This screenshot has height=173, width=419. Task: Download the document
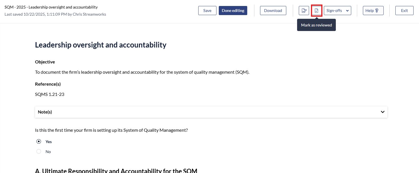click(273, 11)
